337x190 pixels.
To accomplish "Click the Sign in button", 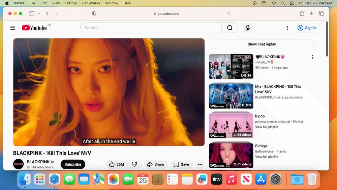I will (x=307, y=28).
